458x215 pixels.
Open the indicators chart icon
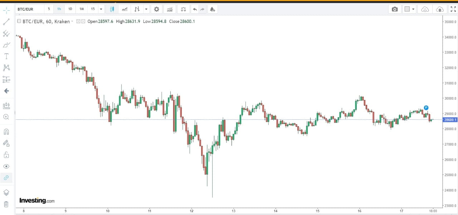(x=170, y=9)
